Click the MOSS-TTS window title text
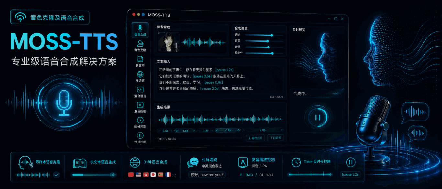The height and width of the screenshot is (189, 442). click(159, 15)
